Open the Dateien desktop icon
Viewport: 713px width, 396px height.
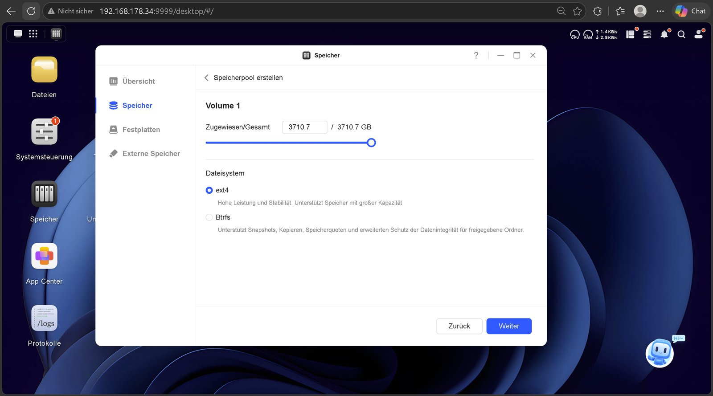[x=44, y=70]
